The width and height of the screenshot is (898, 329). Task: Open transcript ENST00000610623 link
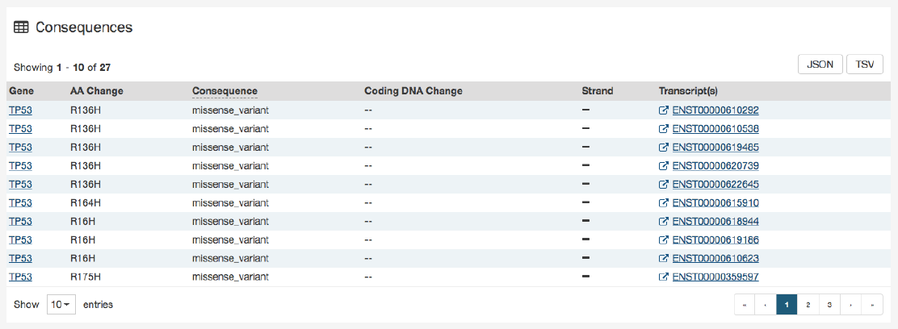[x=715, y=258]
